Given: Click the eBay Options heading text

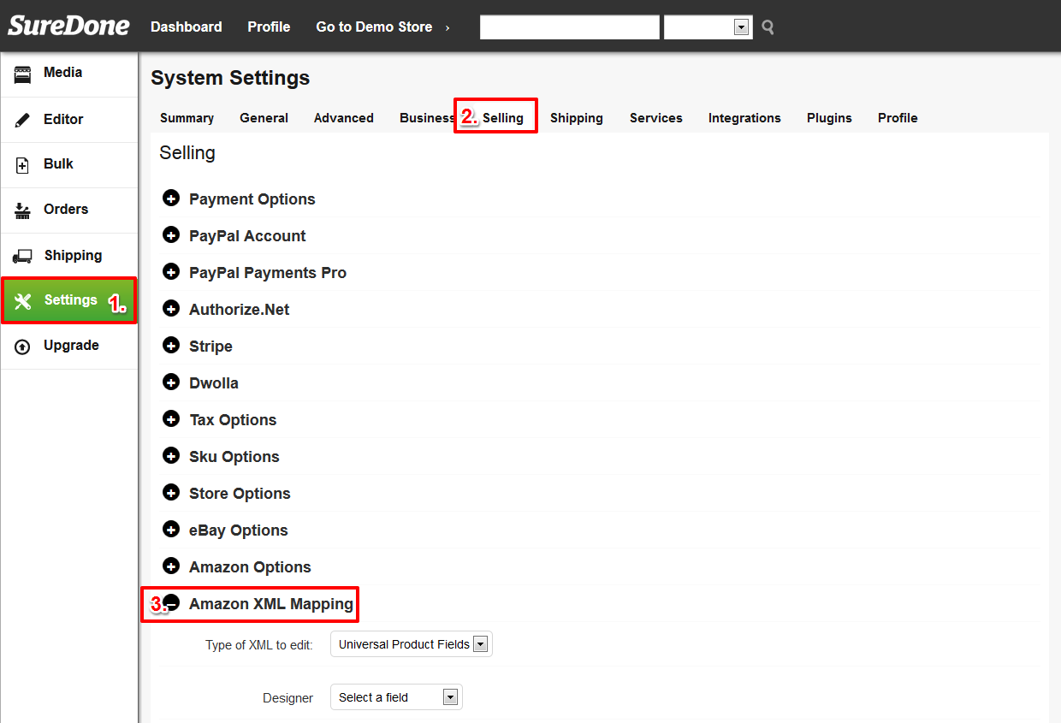Looking at the screenshot, I should tap(239, 530).
